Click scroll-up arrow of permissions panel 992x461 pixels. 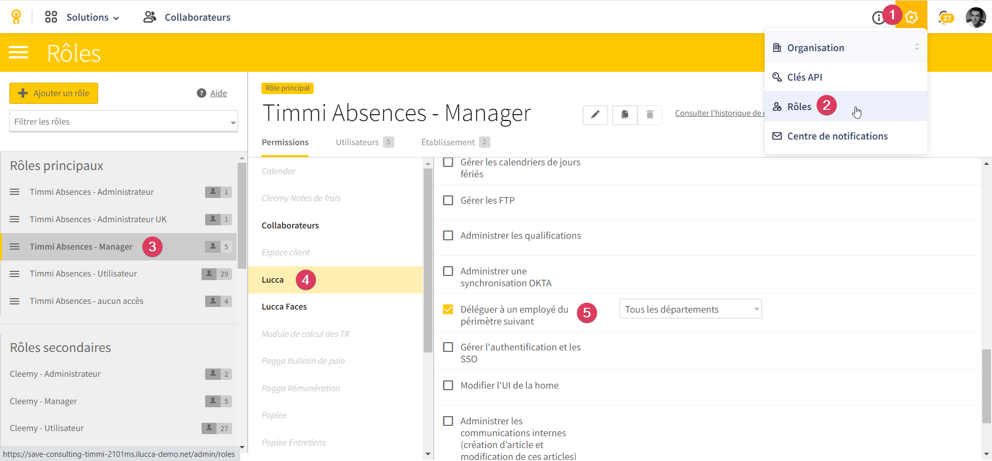click(x=986, y=163)
